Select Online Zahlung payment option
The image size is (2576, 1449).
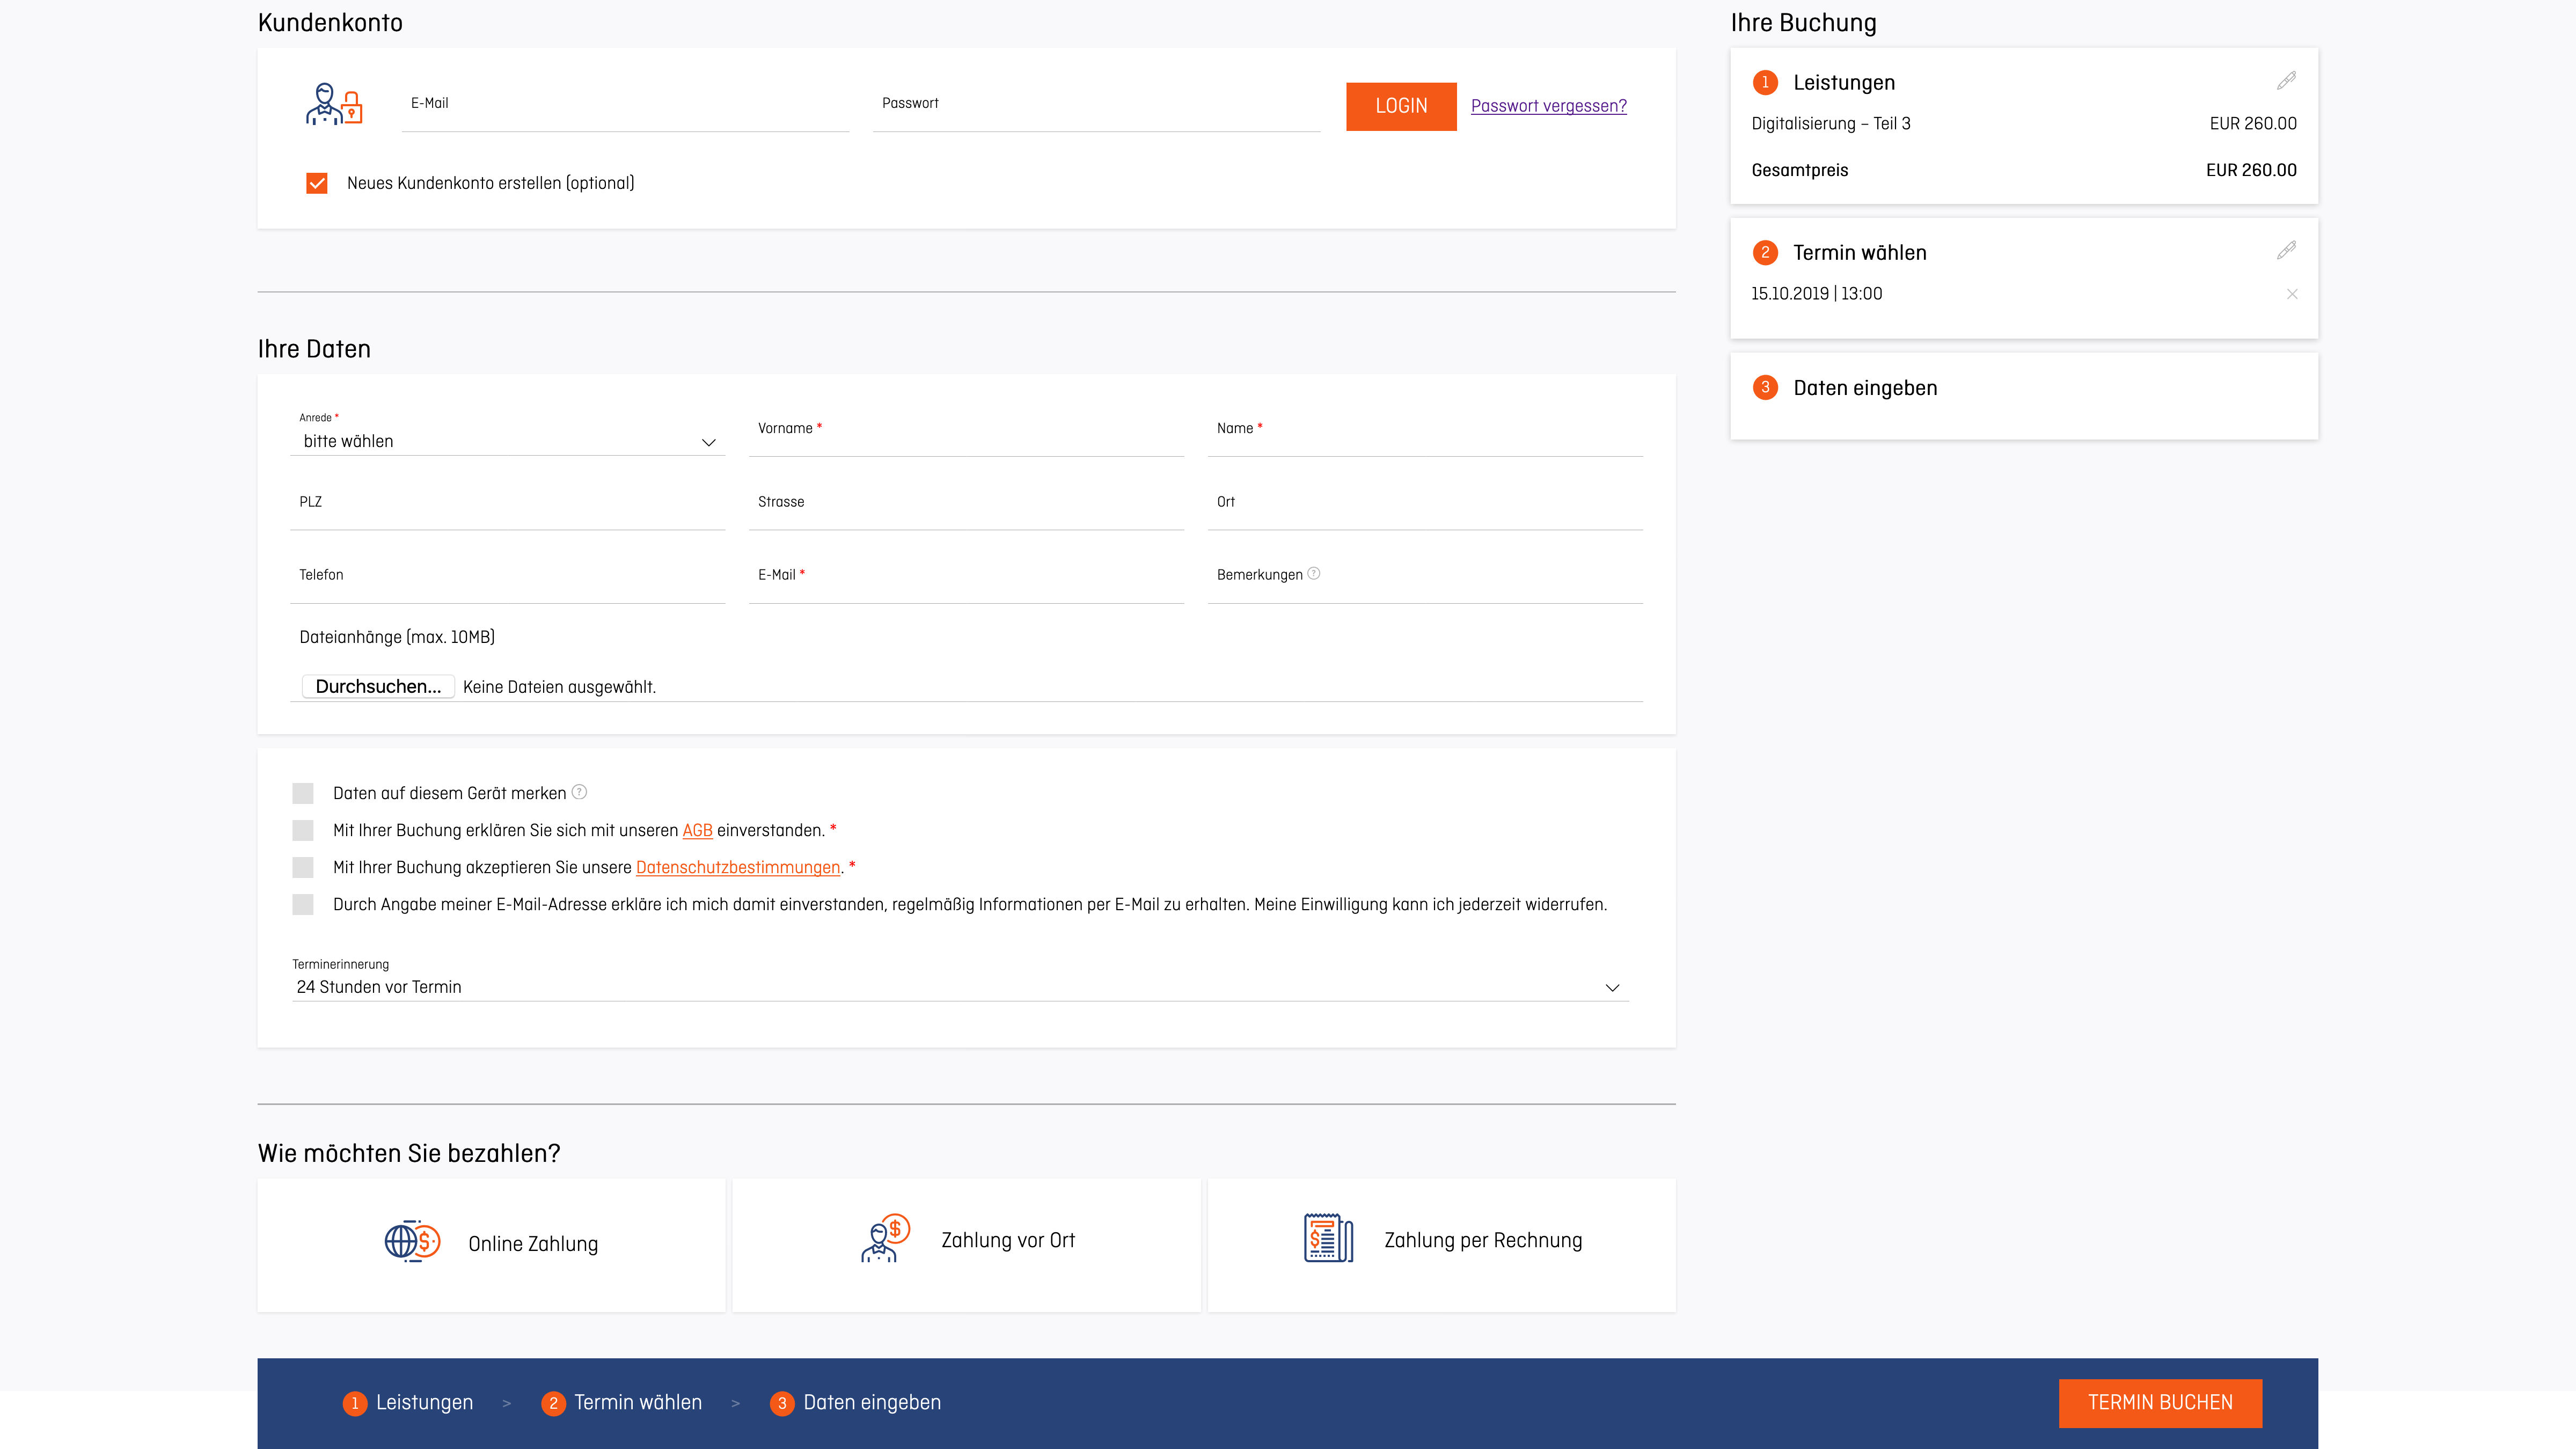[x=491, y=1244]
